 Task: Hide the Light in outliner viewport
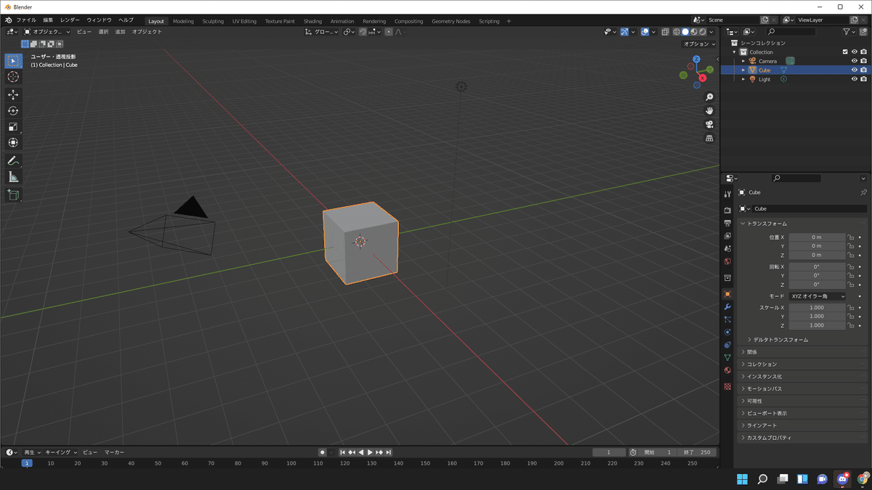point(855,79)
